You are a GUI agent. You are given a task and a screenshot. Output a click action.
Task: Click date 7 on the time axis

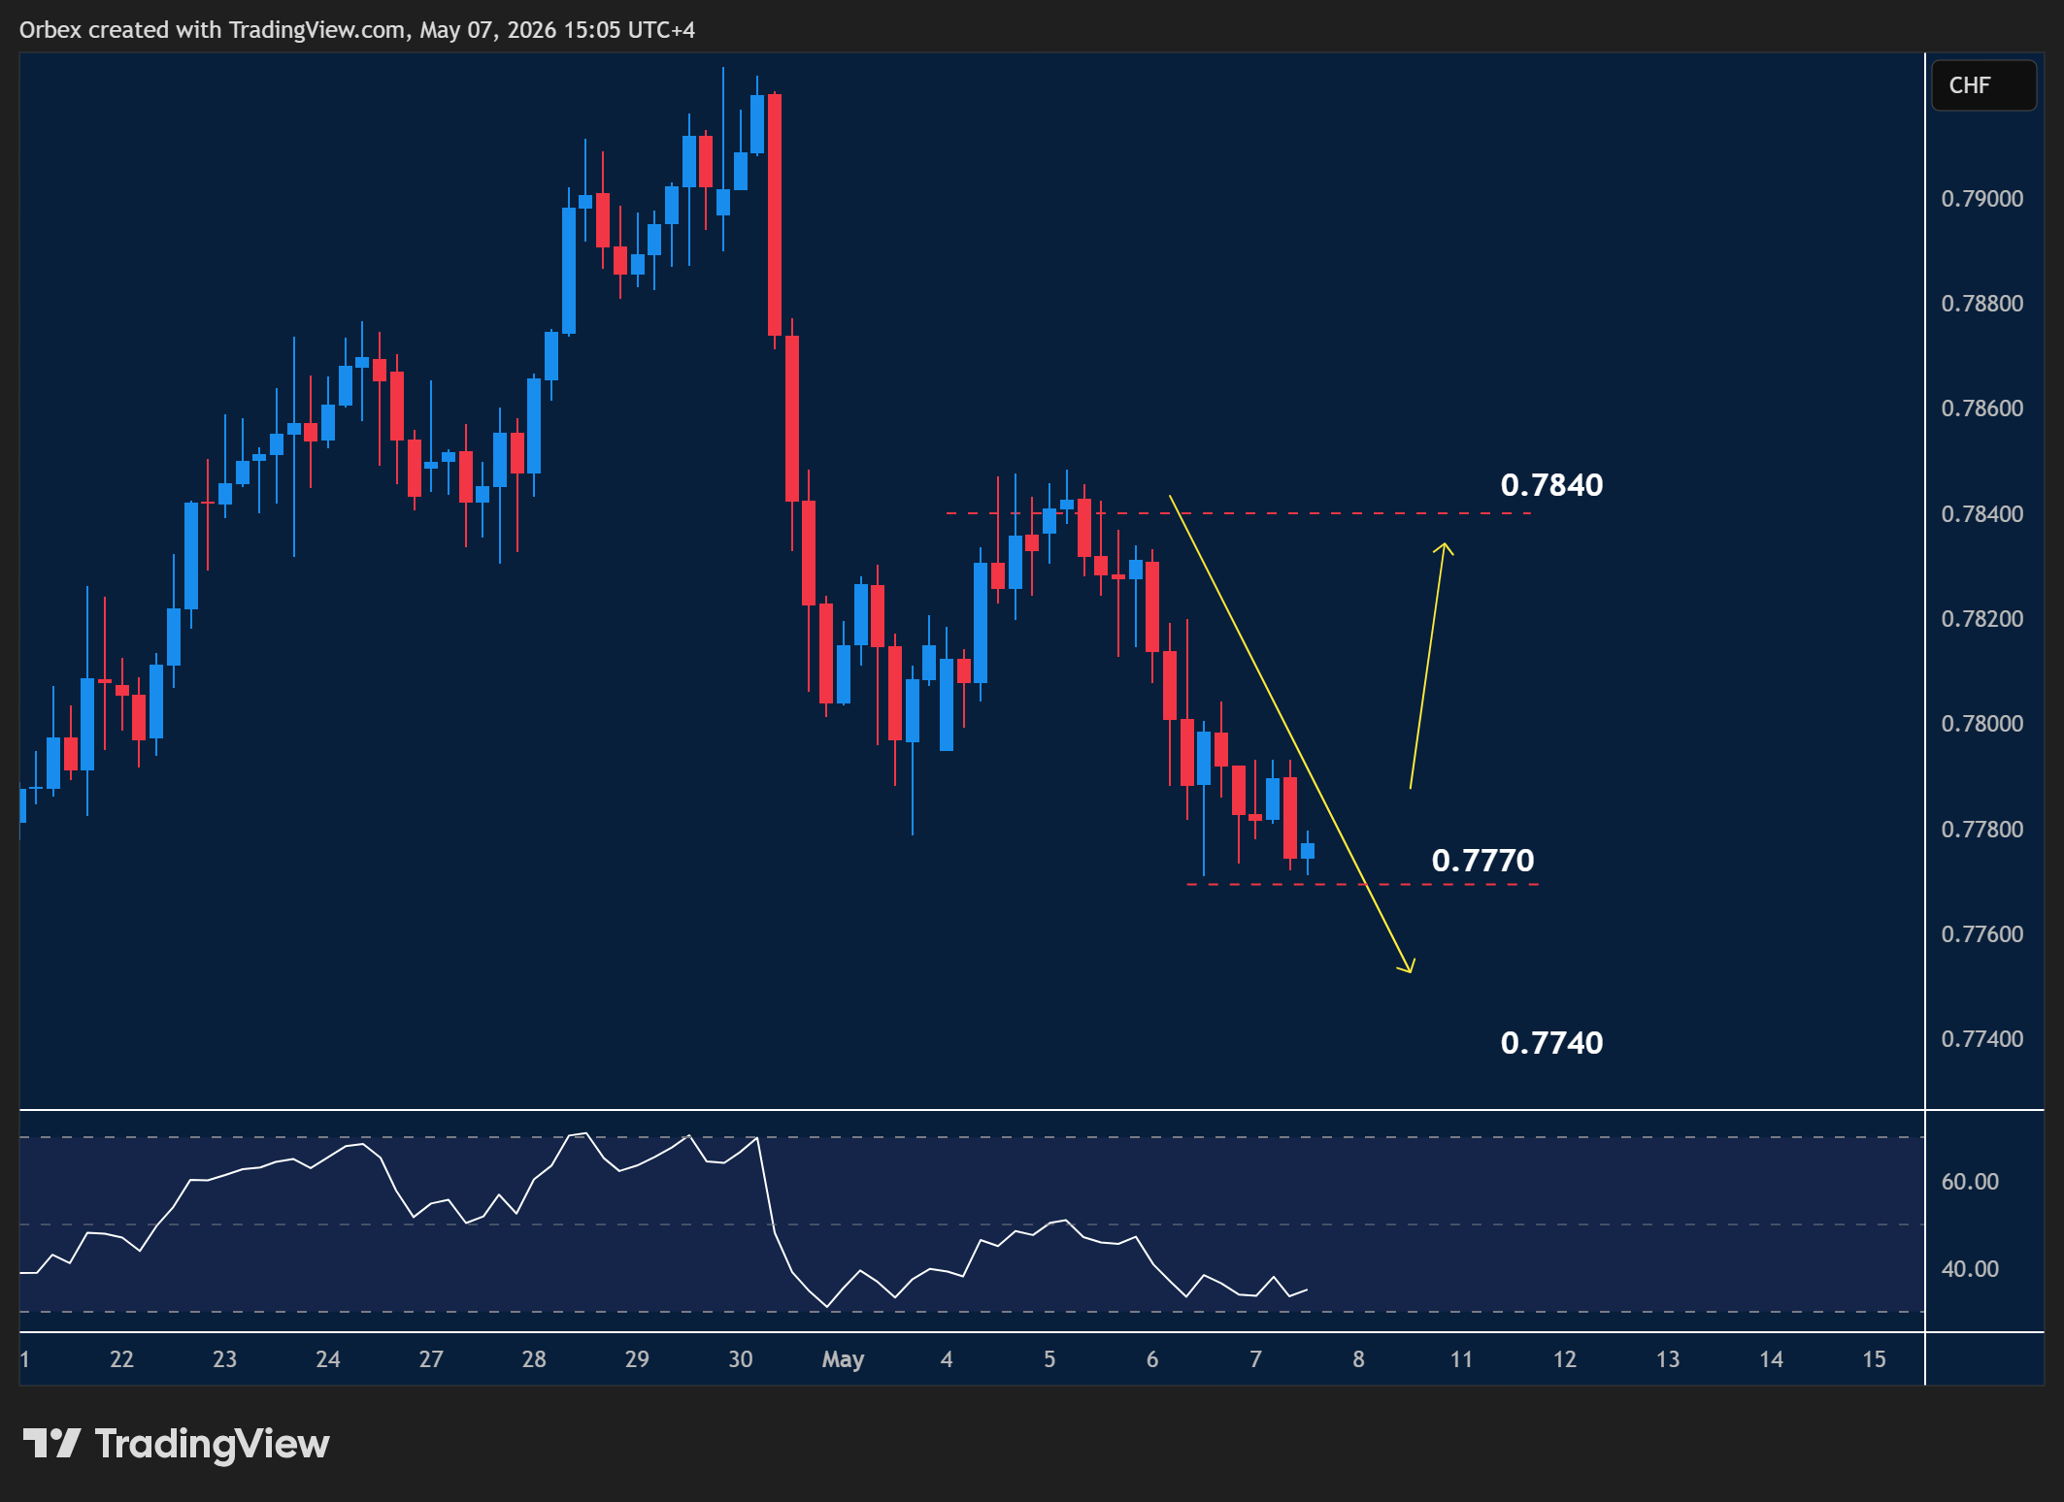click(1256, 1359)
